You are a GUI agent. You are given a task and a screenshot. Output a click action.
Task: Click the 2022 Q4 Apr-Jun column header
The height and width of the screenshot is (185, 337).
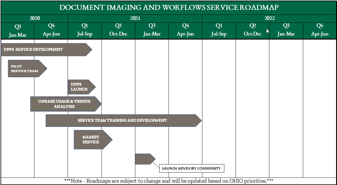[x=320, y=30]
